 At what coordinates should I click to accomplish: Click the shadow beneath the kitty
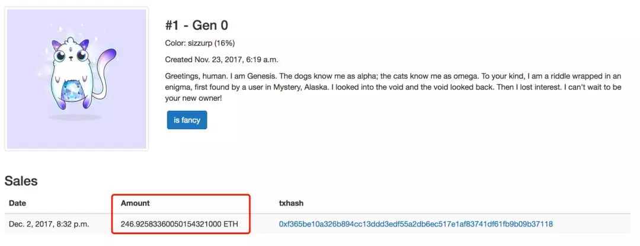(75, 117)
